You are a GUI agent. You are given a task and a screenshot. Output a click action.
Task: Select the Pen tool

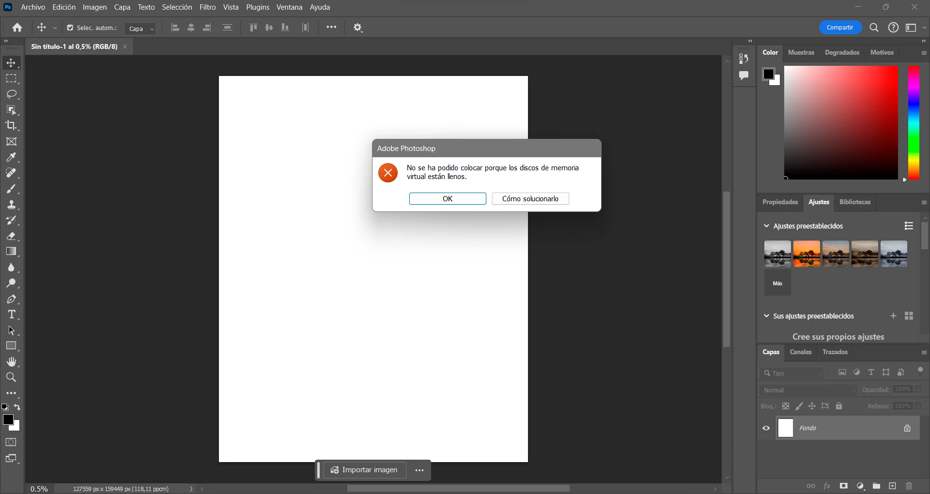coord(11,299)
